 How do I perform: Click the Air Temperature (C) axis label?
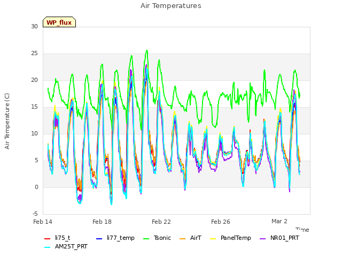tap(7, 121)
